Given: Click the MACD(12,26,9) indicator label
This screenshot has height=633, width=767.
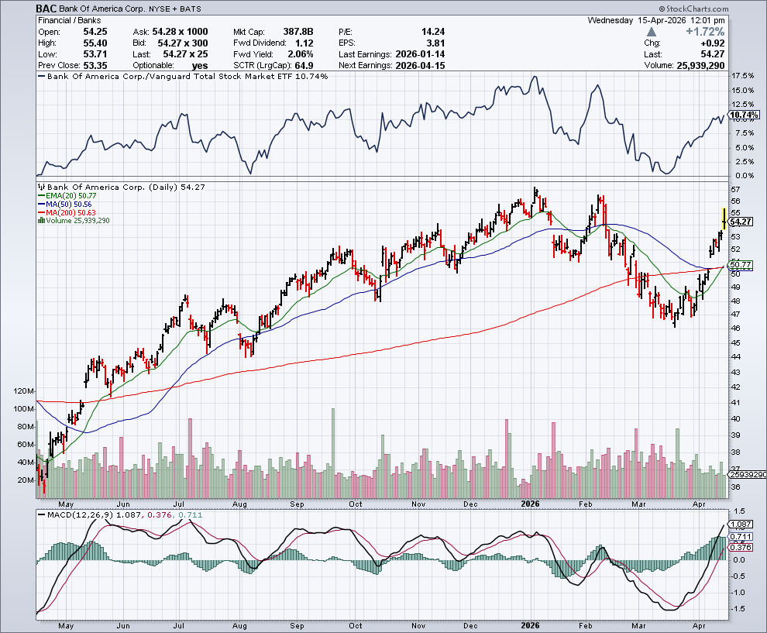Looking at the screenshot, I should [x=74, y=514].
